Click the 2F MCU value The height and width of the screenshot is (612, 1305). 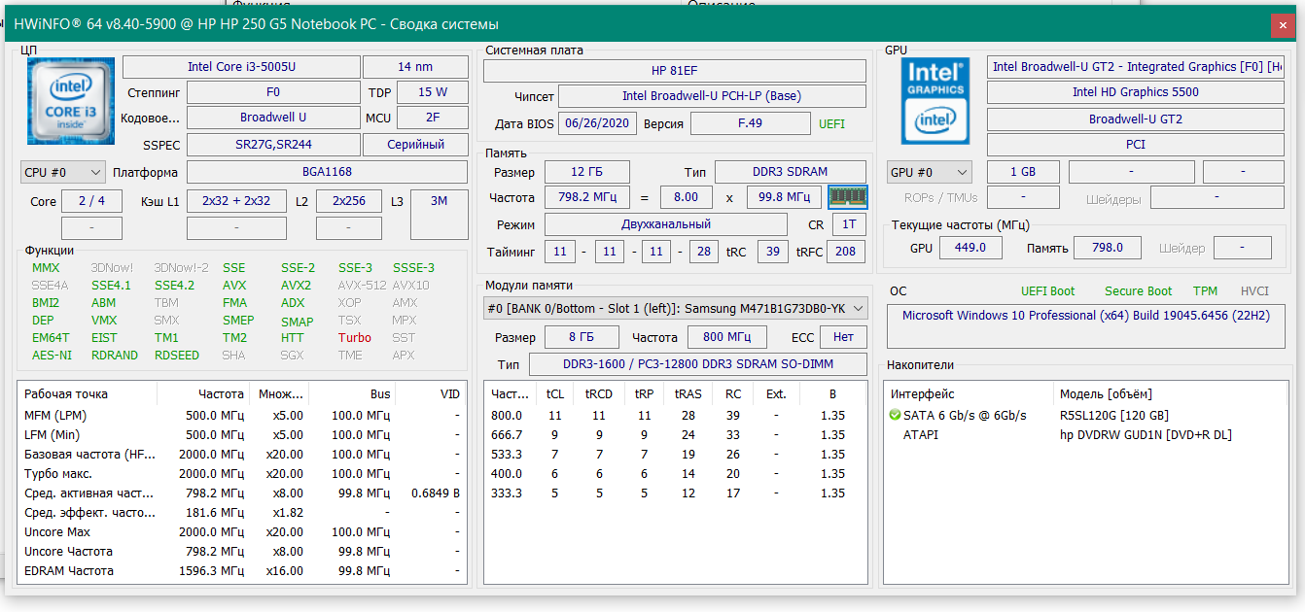click(x=433, y=118)
